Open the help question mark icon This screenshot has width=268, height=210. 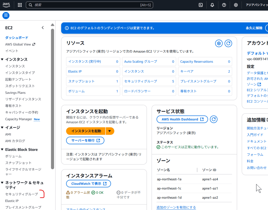(224, 5)
